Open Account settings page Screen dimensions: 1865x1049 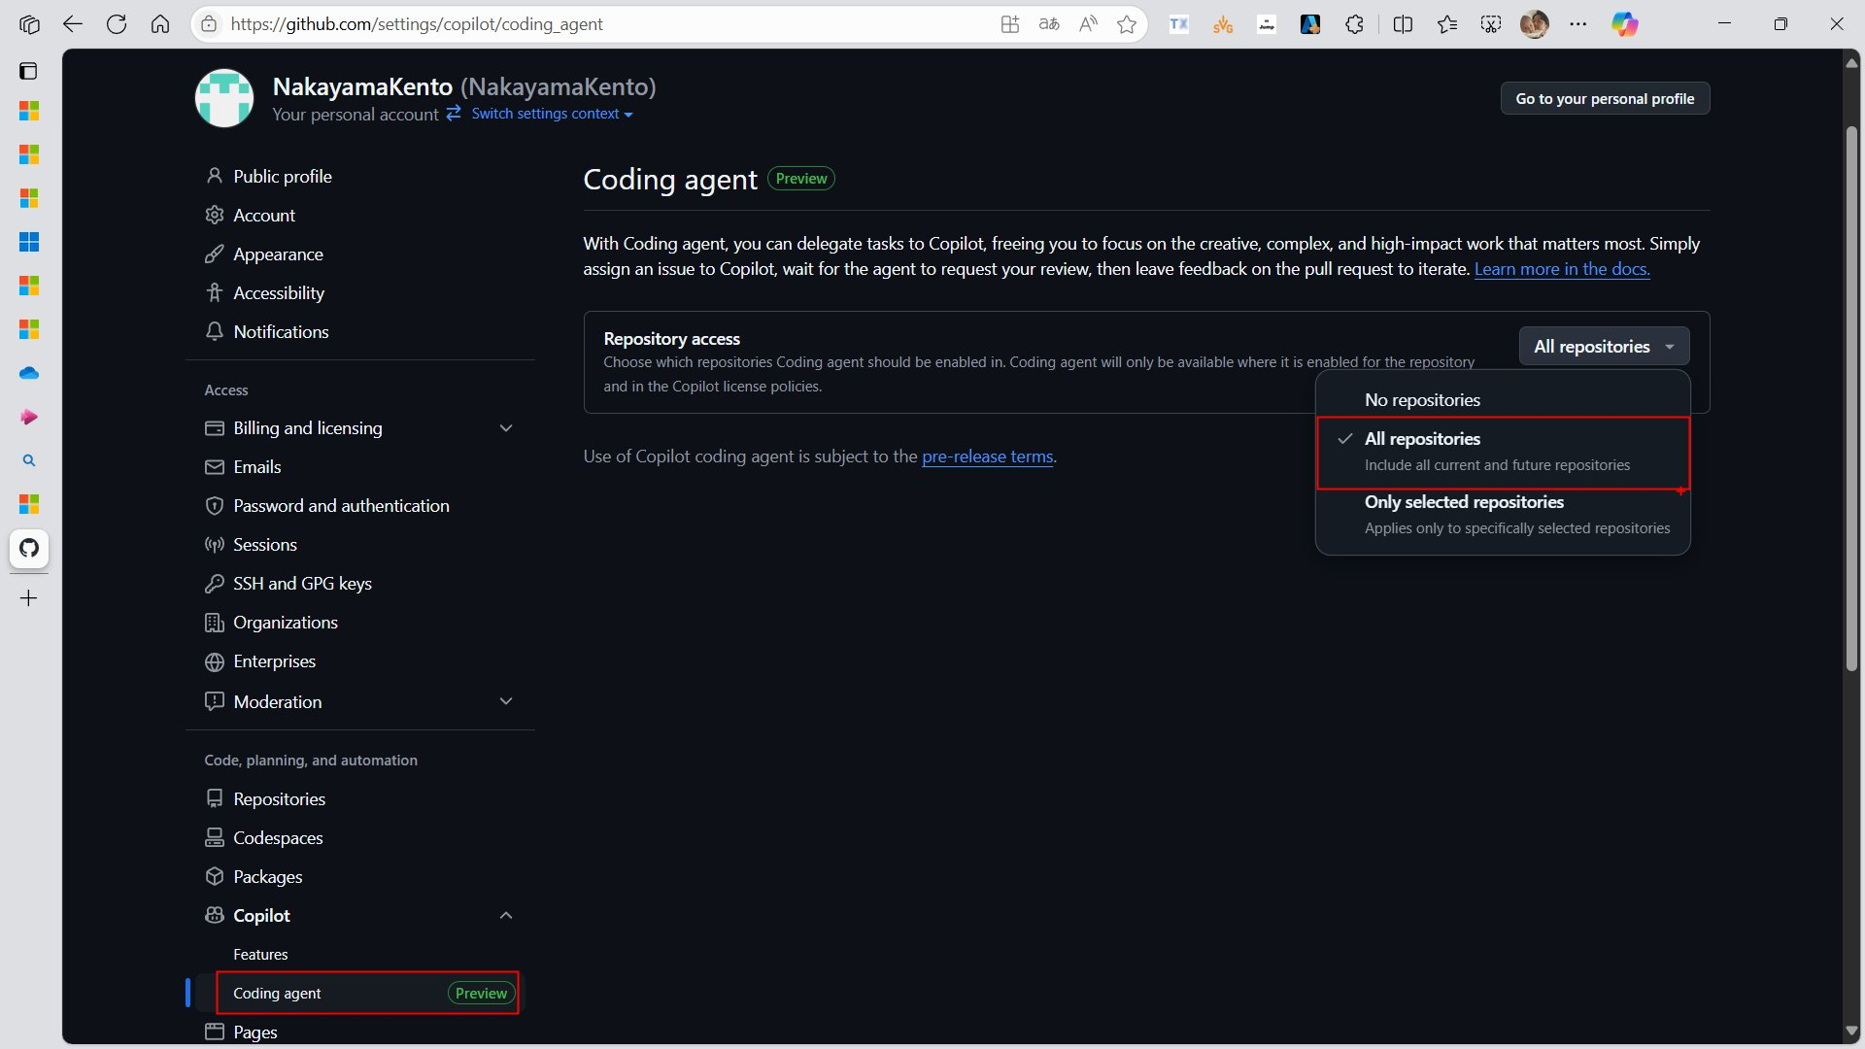click(264, 215)
